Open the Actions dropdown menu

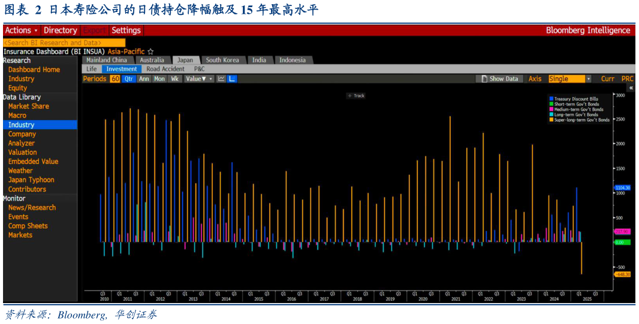pyautogui.click(x=21, y=30)
